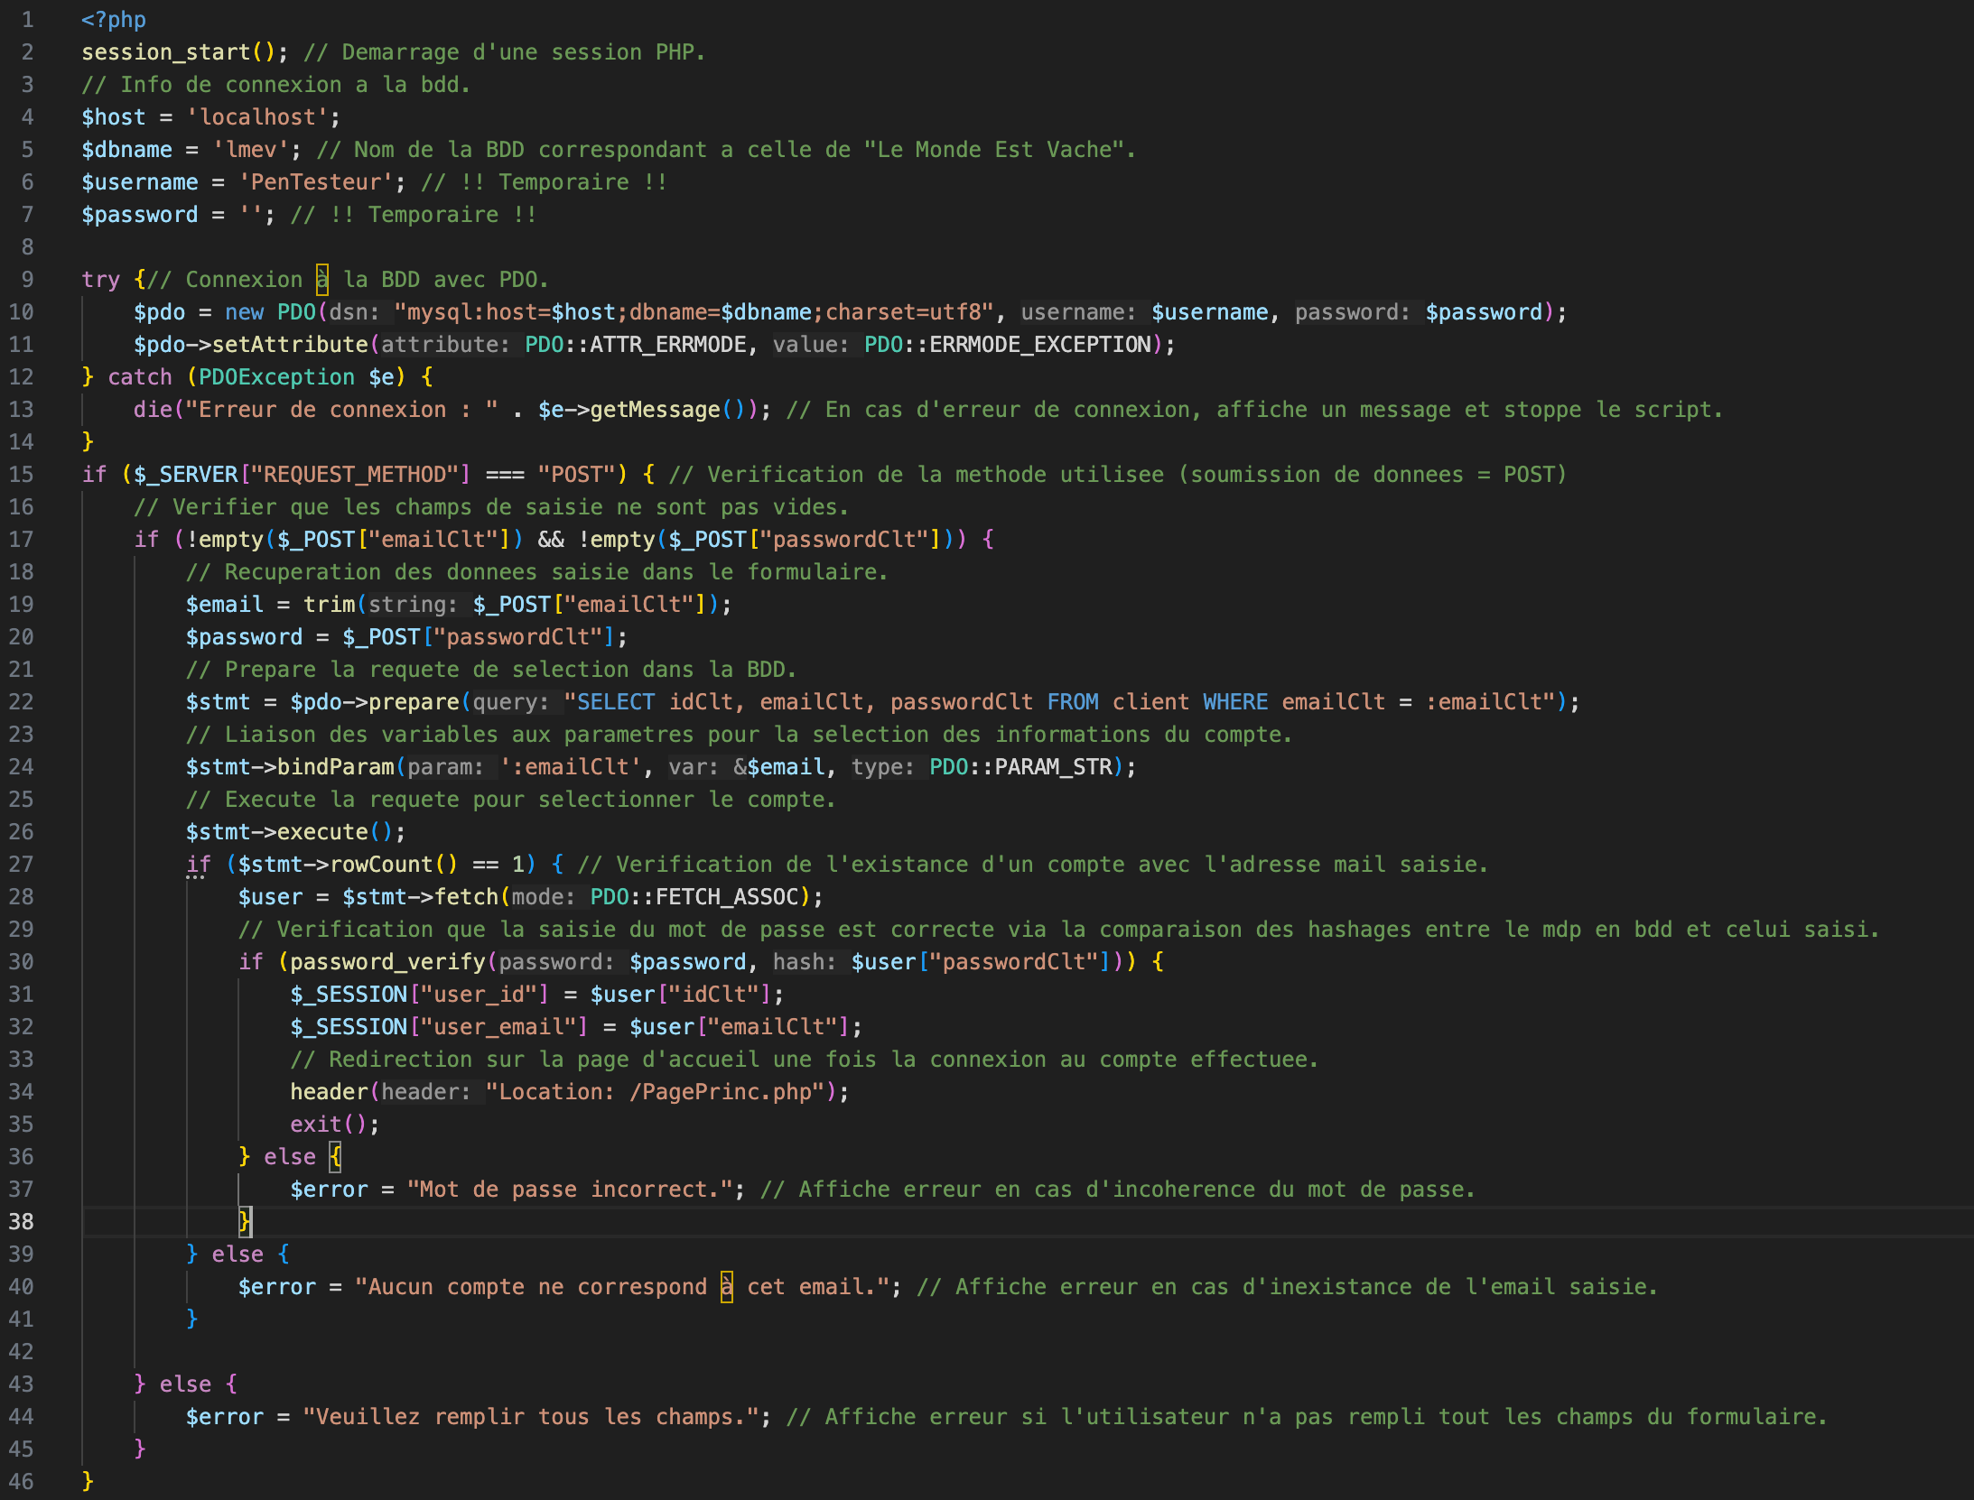The image size is (1974, 1500).
Task: Click bold line number 38 in the gutter
Action: [23, 1222]
